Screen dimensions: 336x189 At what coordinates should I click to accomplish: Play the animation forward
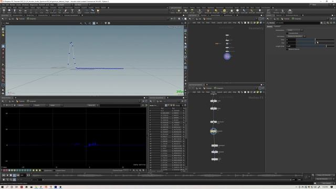(14, 175)
